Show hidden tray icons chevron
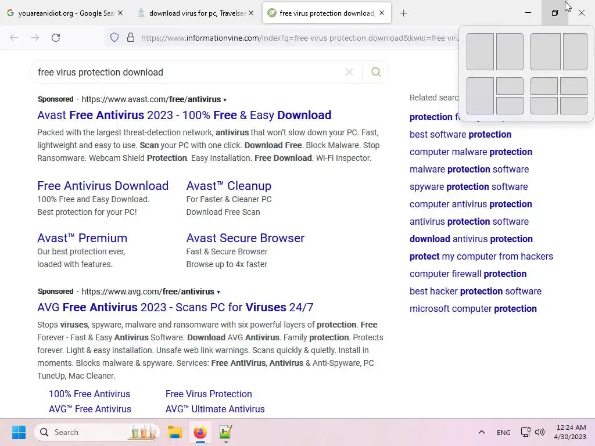 click(482, 432)
